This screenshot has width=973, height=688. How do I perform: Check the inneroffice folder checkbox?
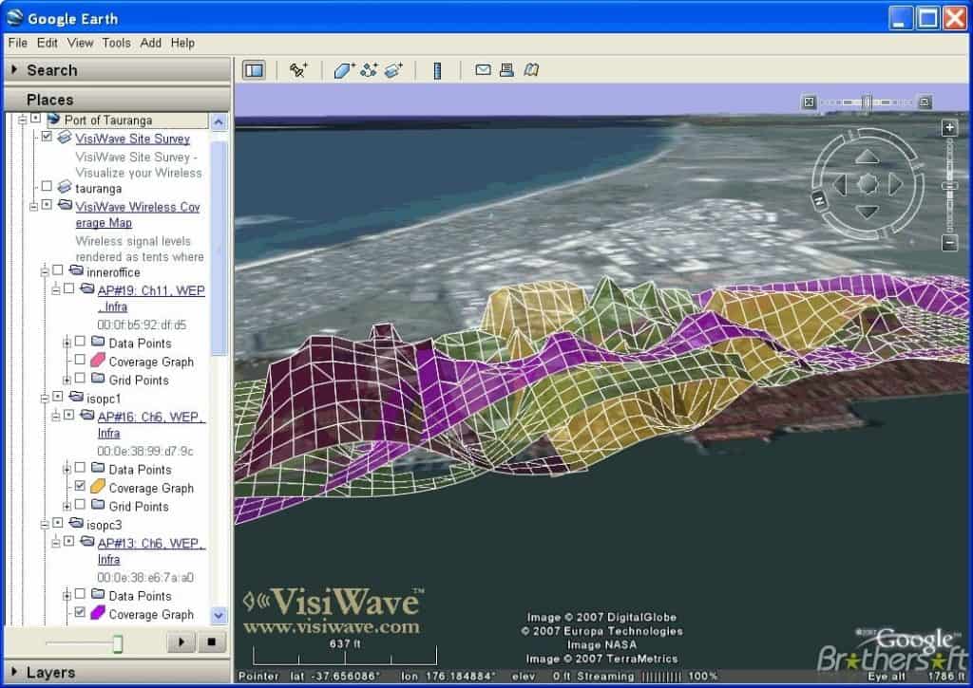58,270
